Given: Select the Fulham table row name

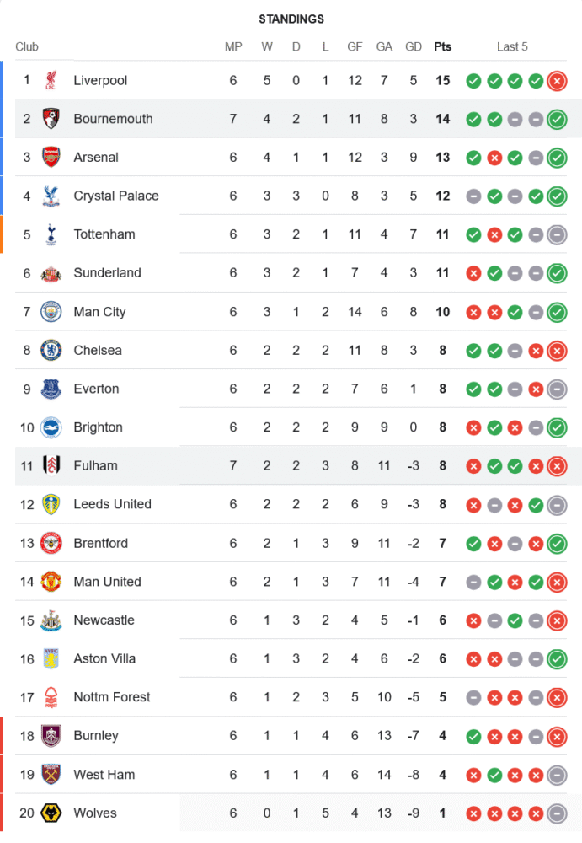Looking at the screenshot, I should coord(95,466).
